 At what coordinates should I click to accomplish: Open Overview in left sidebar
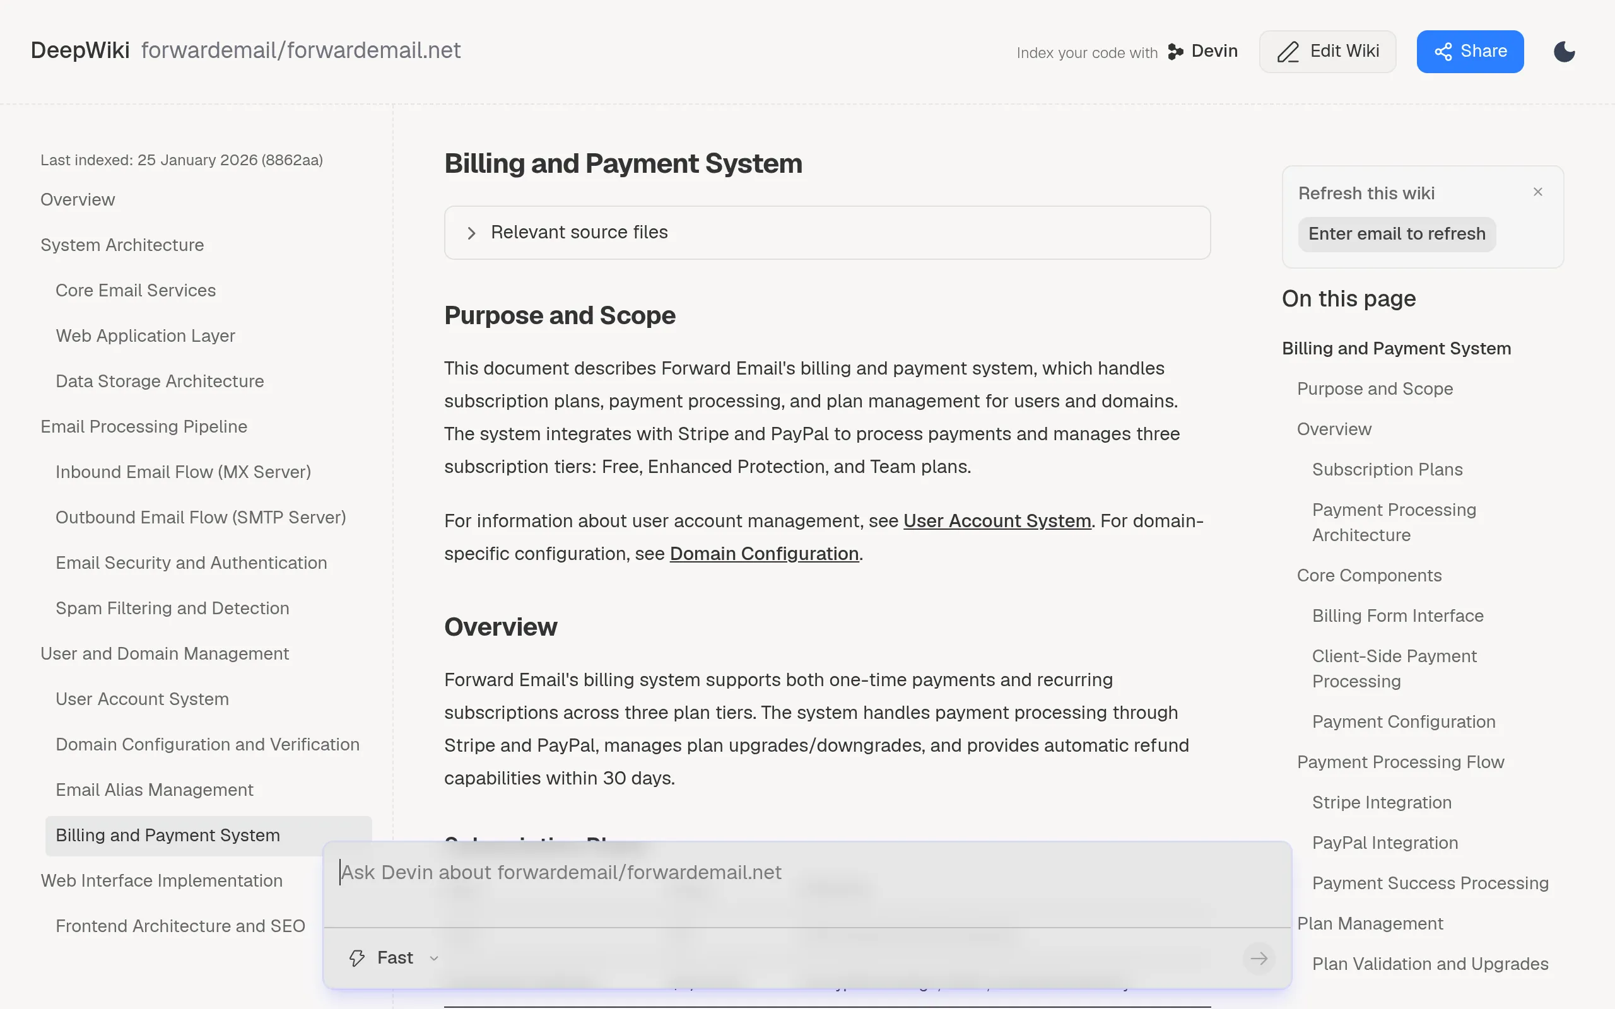(78, 199)
